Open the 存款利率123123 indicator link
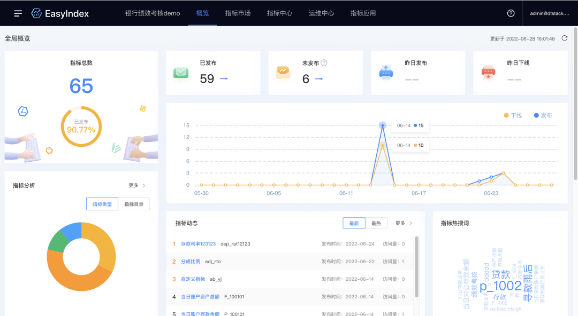The image size is (578, 316). tap(199, 244)
